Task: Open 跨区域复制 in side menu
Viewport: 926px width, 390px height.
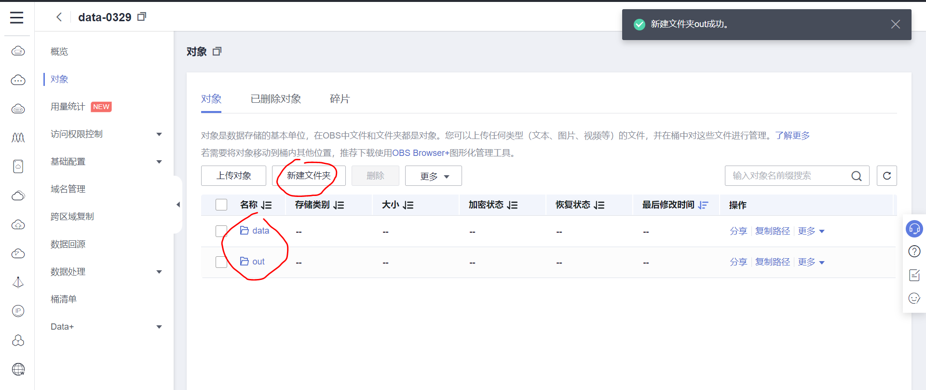Action: tap(72, 217)
